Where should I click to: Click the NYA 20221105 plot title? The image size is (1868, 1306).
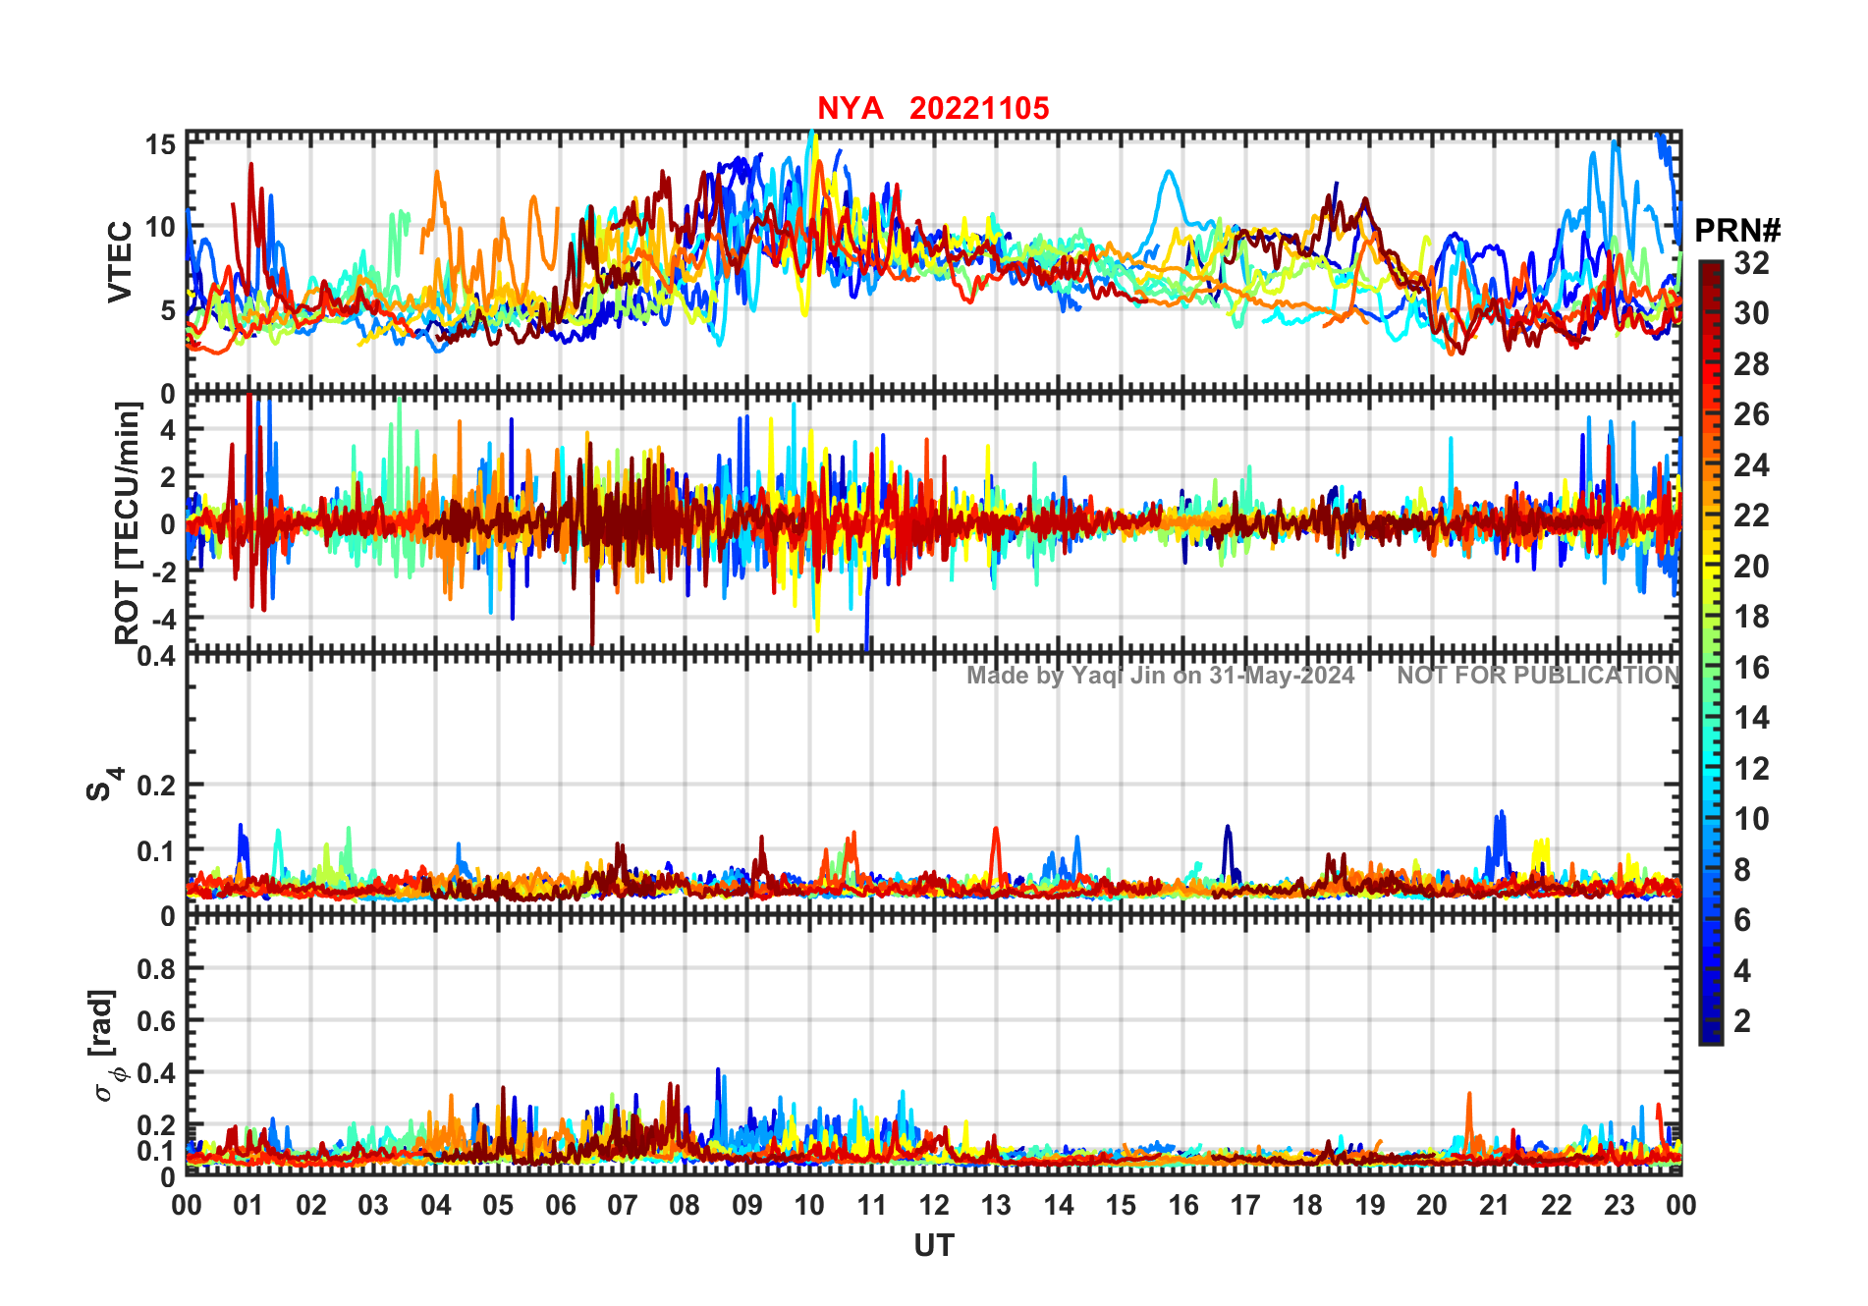[x=933, y=108]
